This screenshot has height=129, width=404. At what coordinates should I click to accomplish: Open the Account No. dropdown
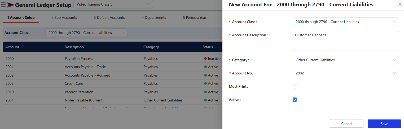pos(345,73)
